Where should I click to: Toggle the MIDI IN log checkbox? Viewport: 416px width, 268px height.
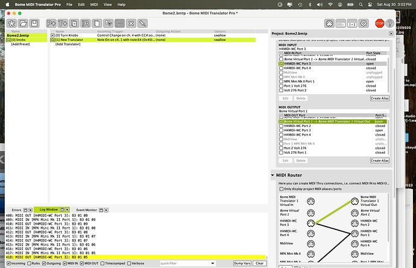pyautogui.click(x=65, y=263)
